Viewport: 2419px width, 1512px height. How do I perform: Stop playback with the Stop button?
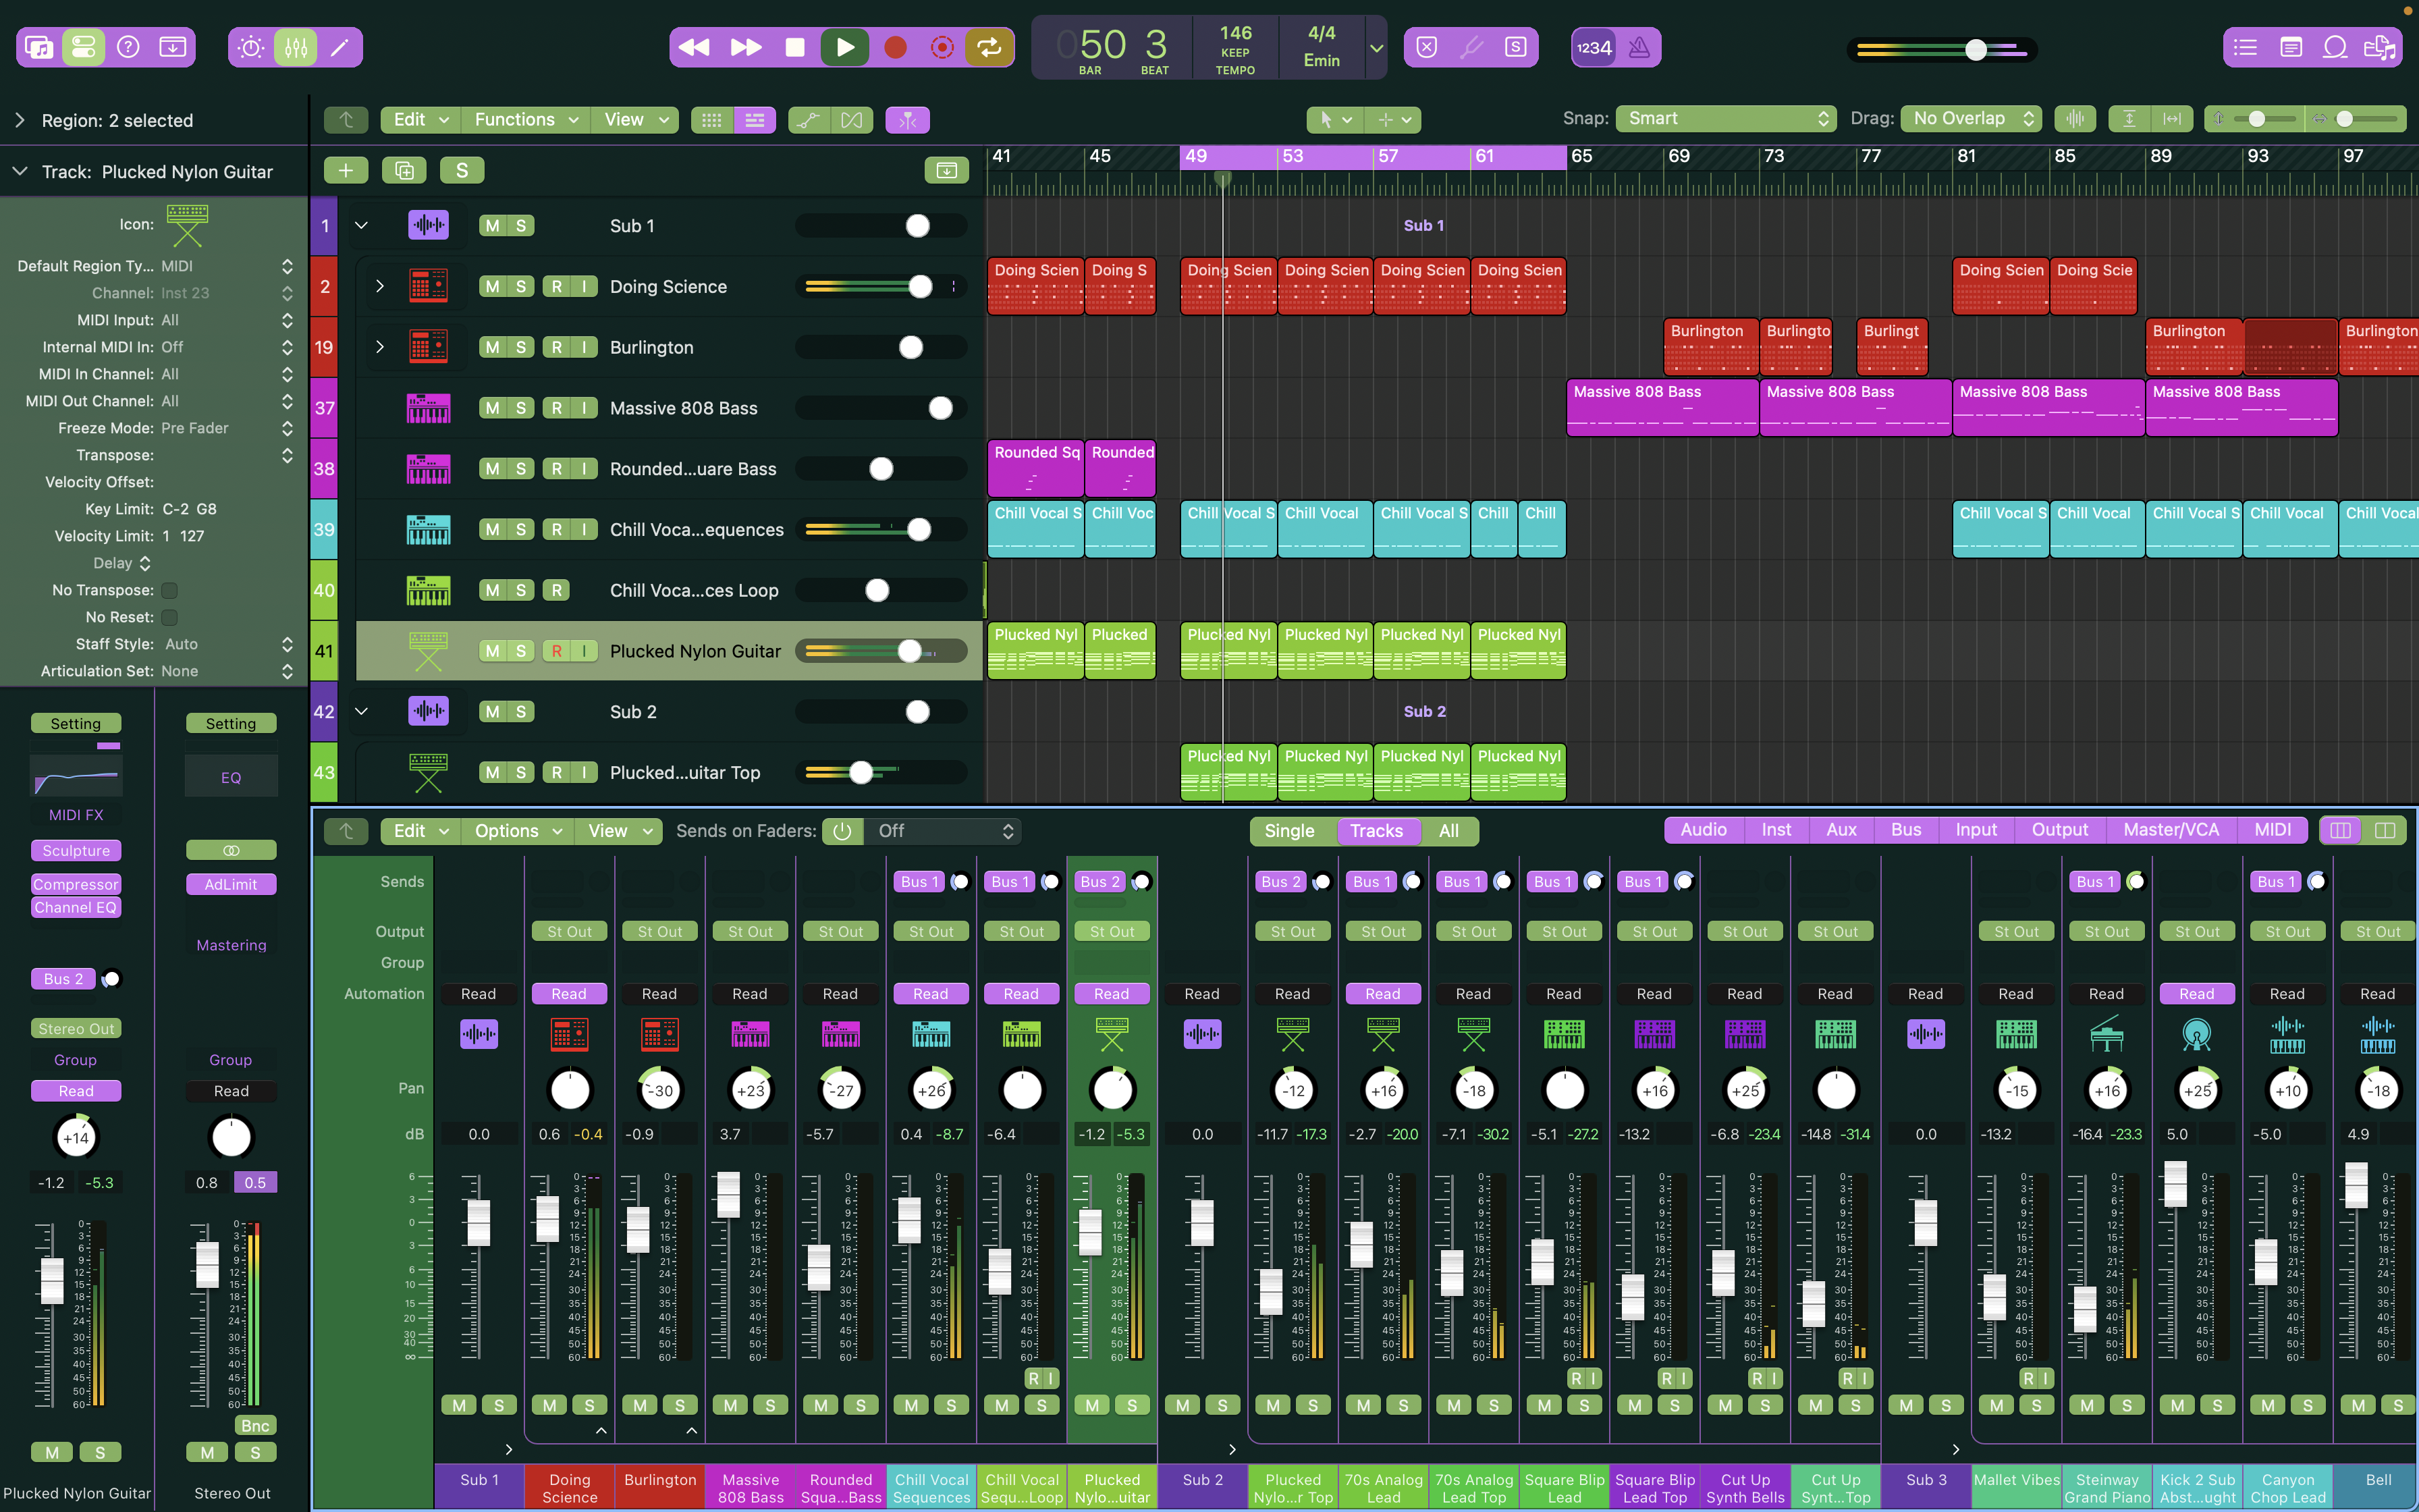pyautogui.click(x=796, y=47)
